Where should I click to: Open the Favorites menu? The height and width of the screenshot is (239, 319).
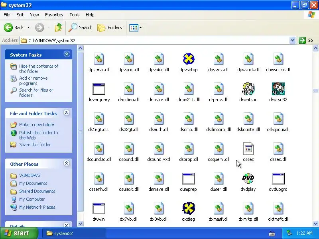(x=54, y=15)
